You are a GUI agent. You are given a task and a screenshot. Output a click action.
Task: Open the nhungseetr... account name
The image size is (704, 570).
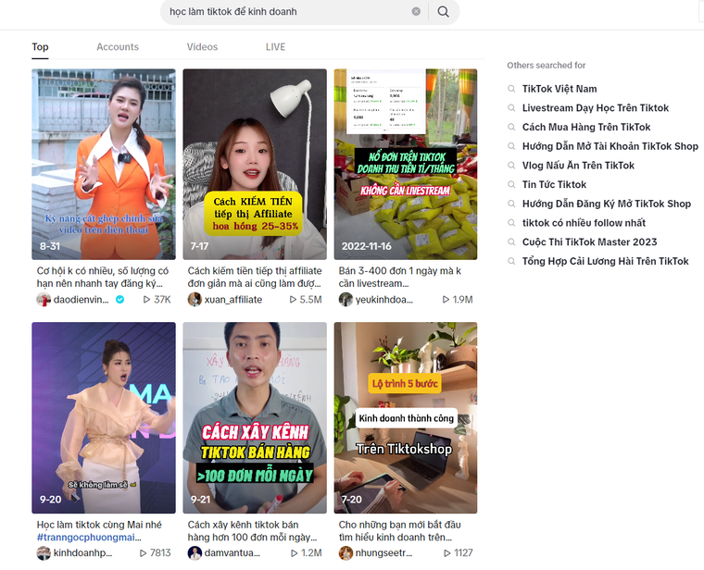(x=383, y=553)
